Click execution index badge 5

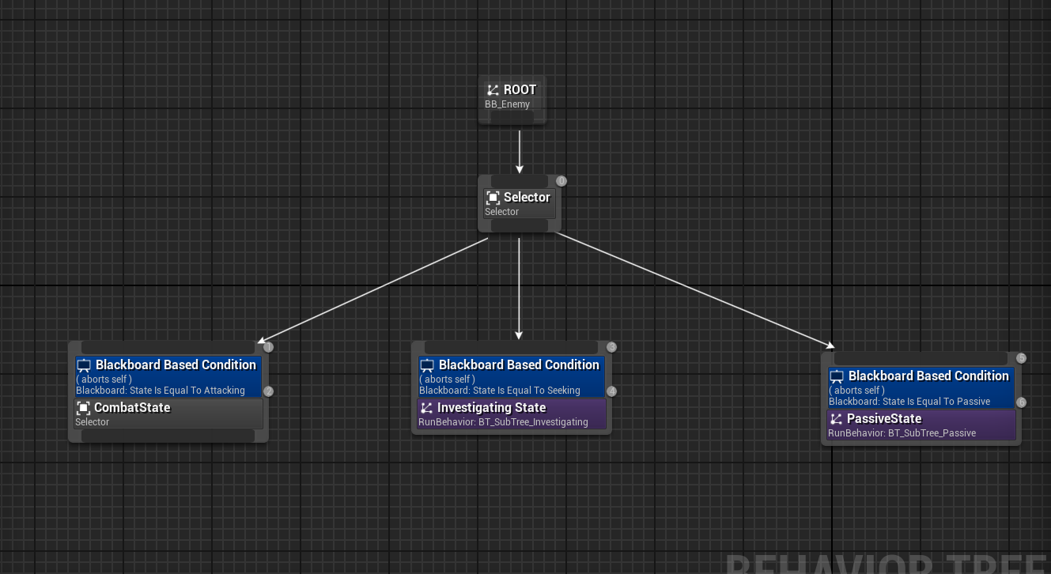coord(1021,358)
